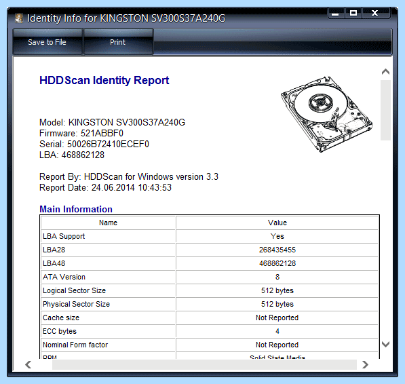
Task: Click the Print button
Action: tap(118, 42)
